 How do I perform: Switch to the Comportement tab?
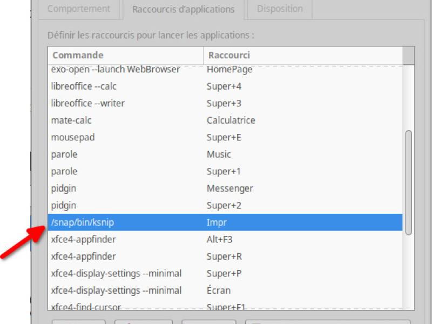79,9
